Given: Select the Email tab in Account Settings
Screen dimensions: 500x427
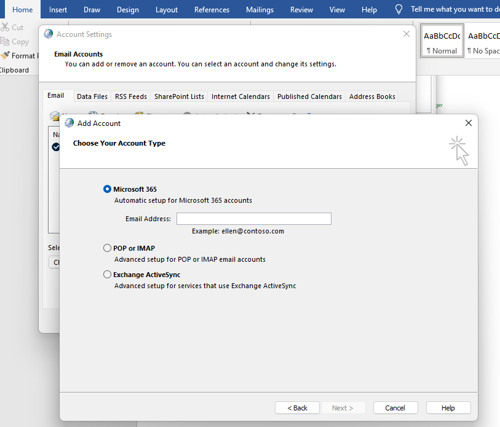Looking at the screenshot, I should pyautogui.click(x=56, y=96).
